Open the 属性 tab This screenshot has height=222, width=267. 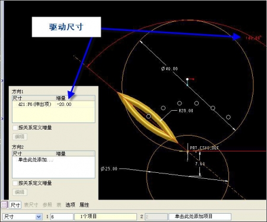(x=84, y=205)
